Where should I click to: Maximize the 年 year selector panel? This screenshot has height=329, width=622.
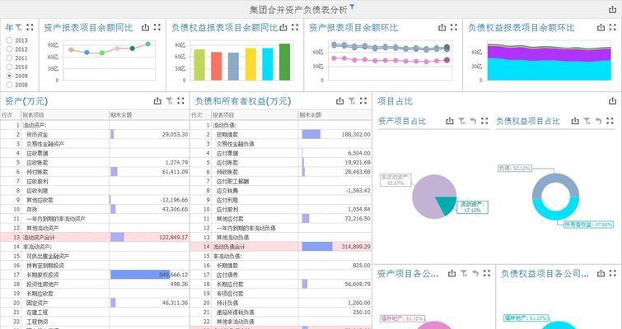click(x=30, y=27)
